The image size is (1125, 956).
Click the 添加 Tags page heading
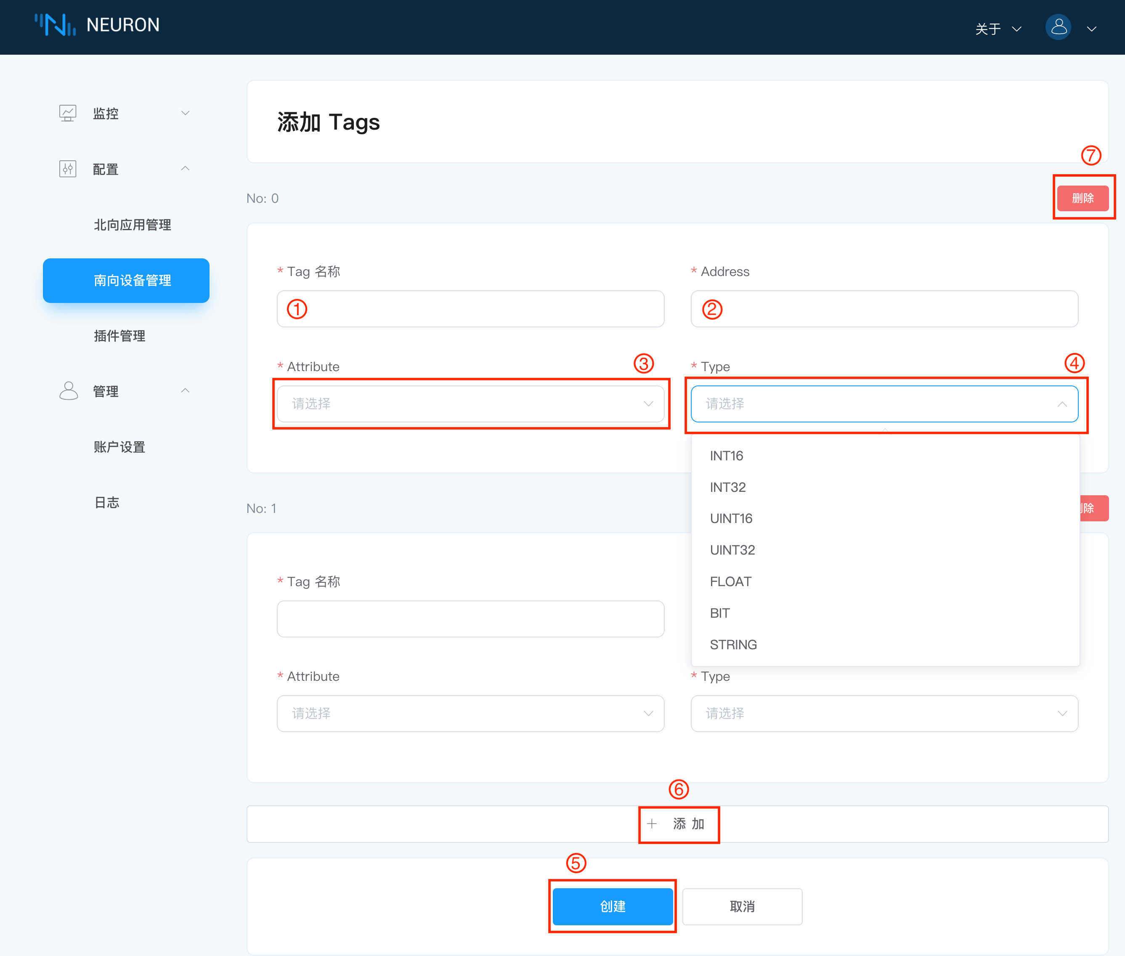pos(329,122)
